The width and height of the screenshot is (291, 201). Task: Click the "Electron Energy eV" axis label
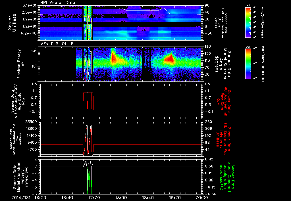(21, 64)
